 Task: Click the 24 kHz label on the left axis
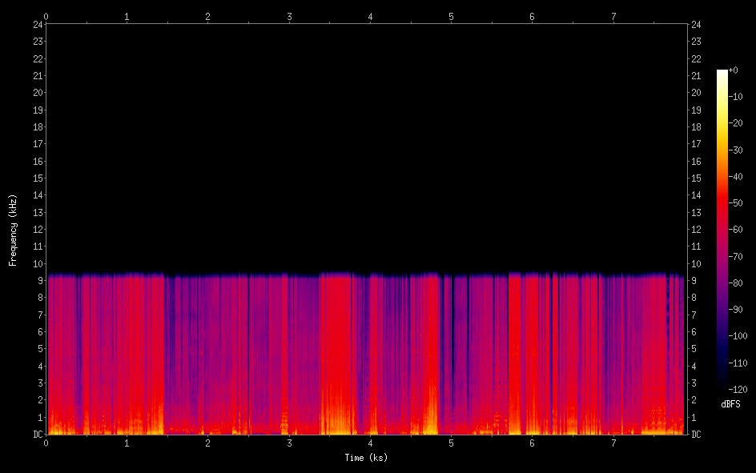[37, 24]
